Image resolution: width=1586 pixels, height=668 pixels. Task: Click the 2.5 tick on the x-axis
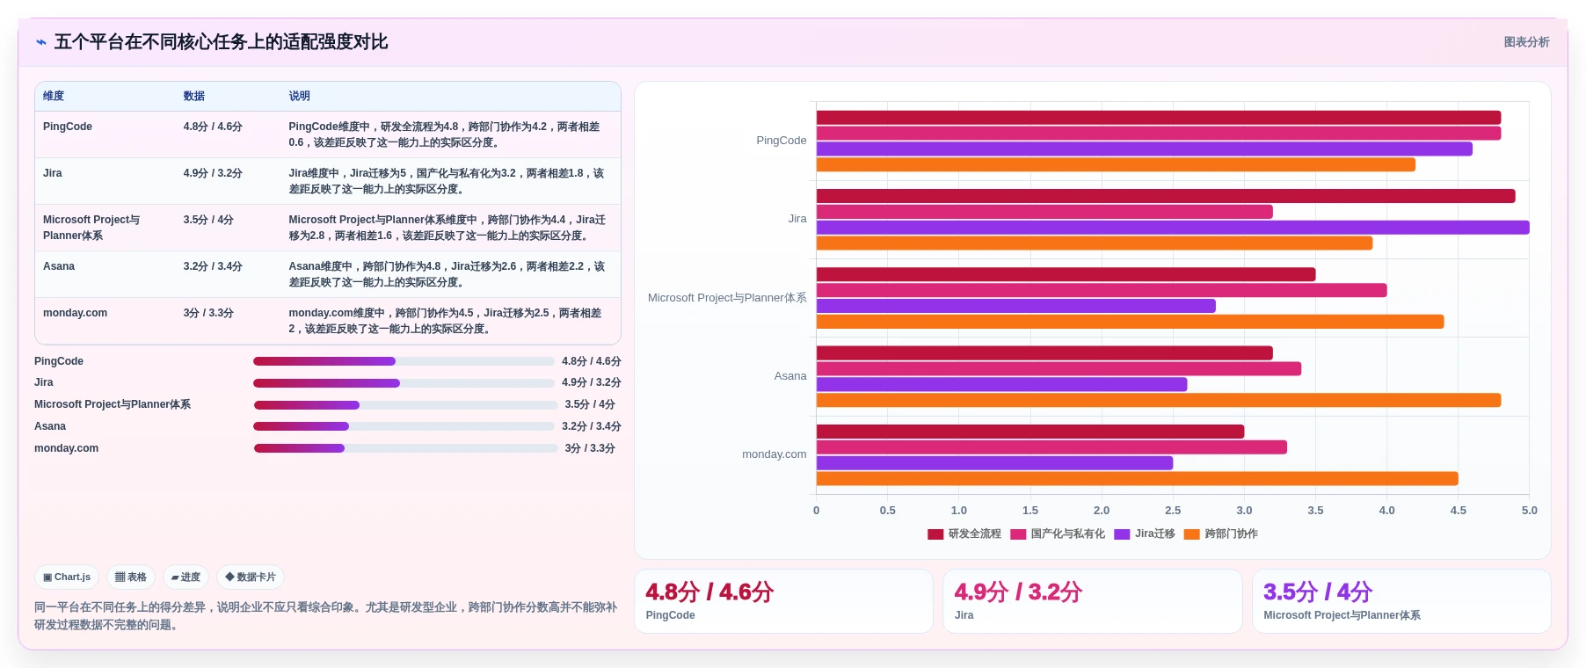pyautogui.click(x=1173, y=511)
